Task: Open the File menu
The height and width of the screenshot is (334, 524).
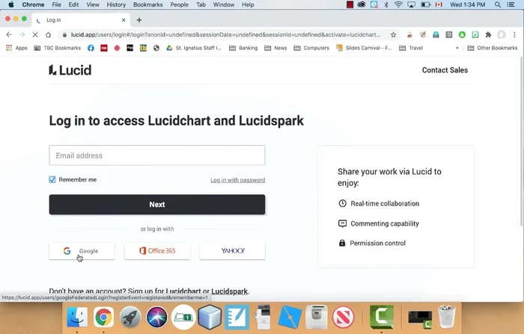Action: pos(56,4)
